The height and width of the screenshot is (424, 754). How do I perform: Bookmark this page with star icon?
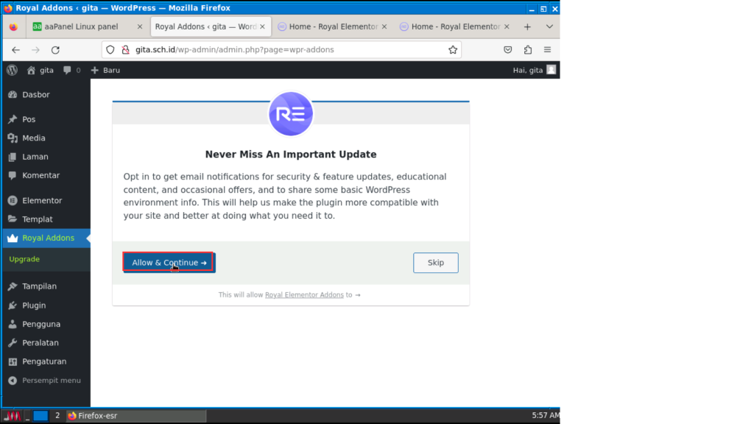[453, 50]
